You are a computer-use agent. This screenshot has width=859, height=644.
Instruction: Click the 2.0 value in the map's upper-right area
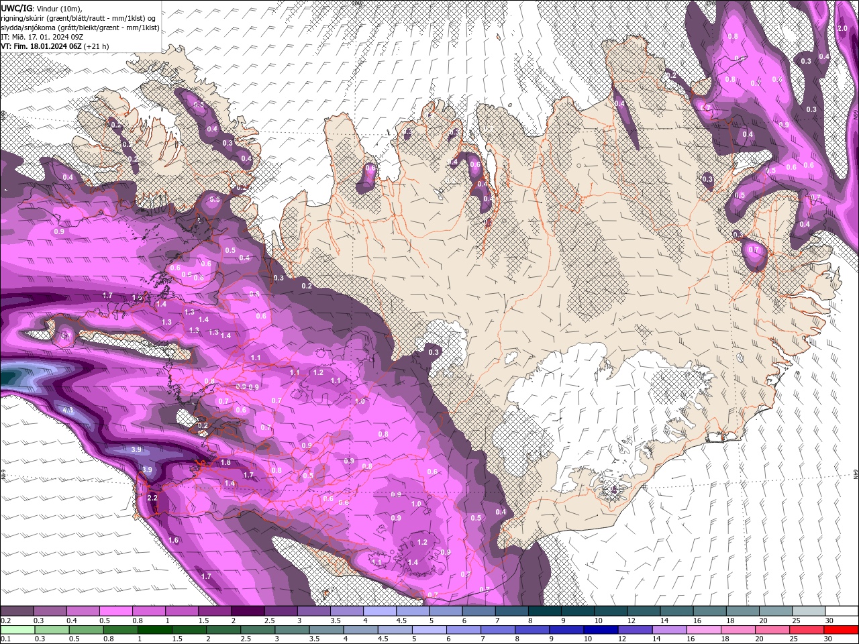pos(844,28)
